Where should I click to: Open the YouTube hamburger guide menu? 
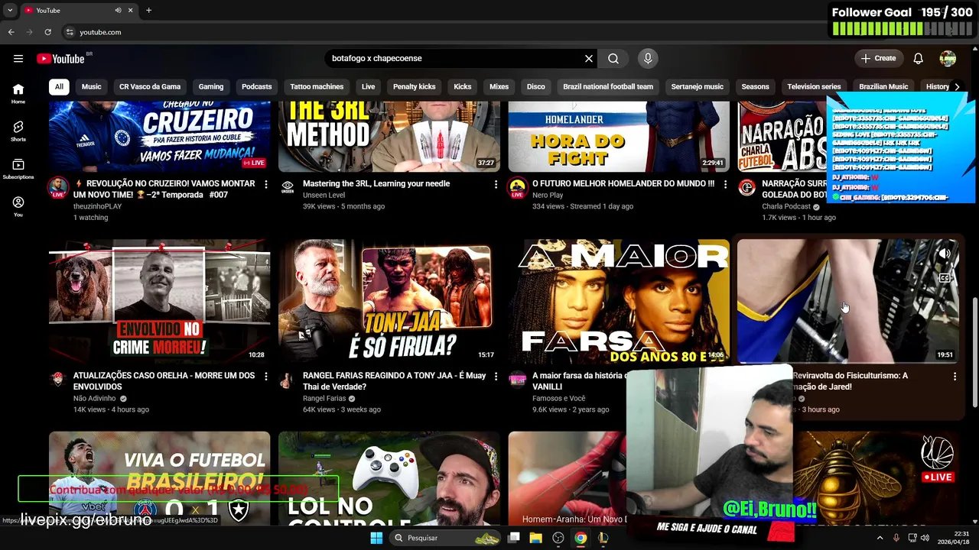click(x=18, y=59)
